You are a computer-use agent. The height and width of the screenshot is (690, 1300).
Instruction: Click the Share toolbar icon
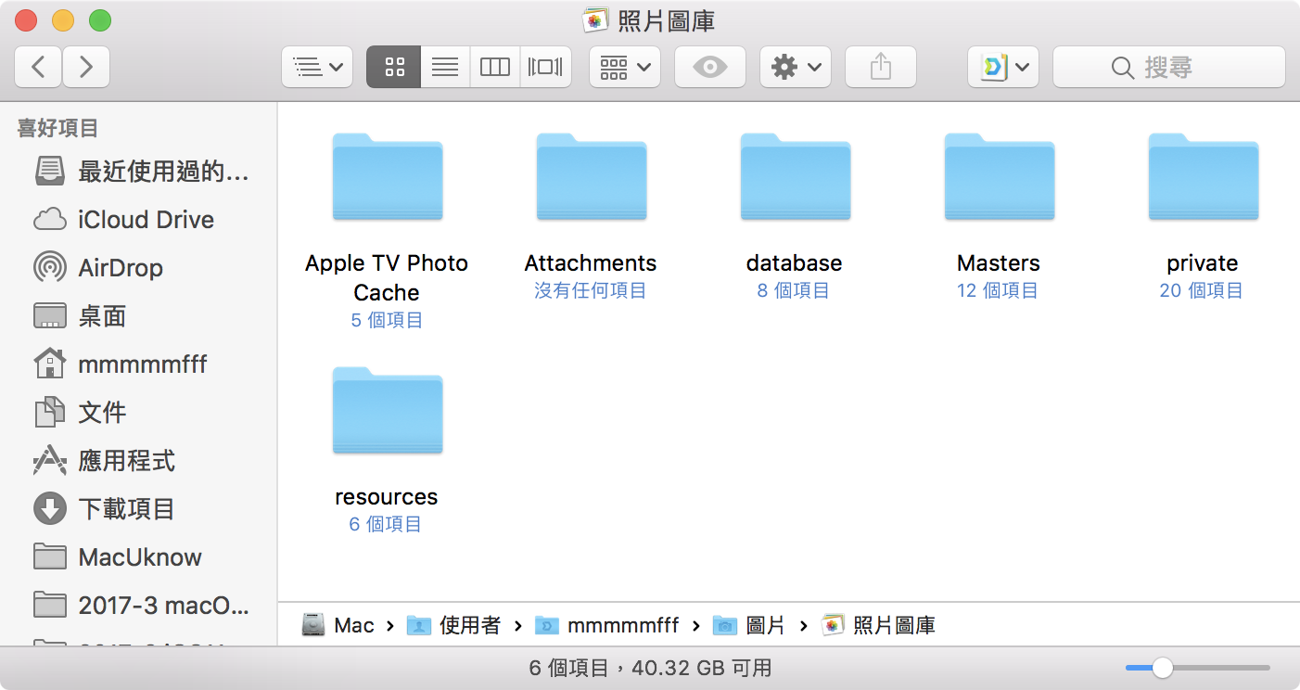[x=880, y=67]
